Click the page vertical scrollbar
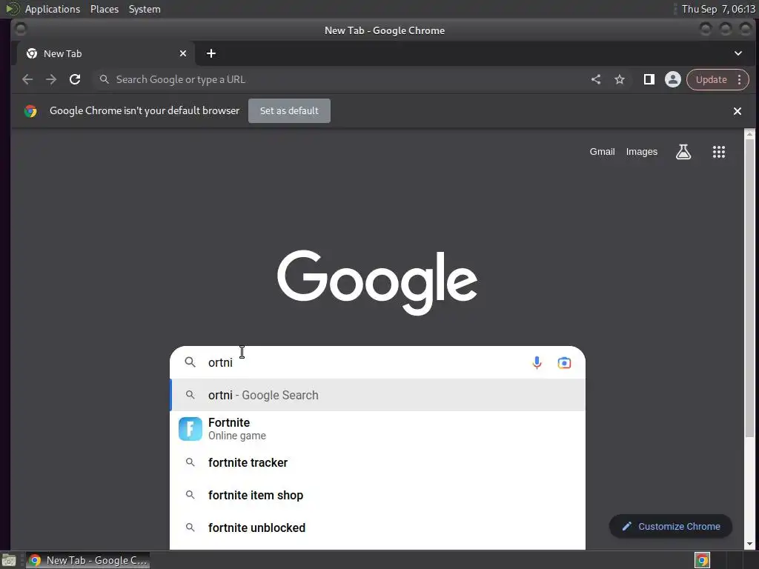 click(750, 289)
